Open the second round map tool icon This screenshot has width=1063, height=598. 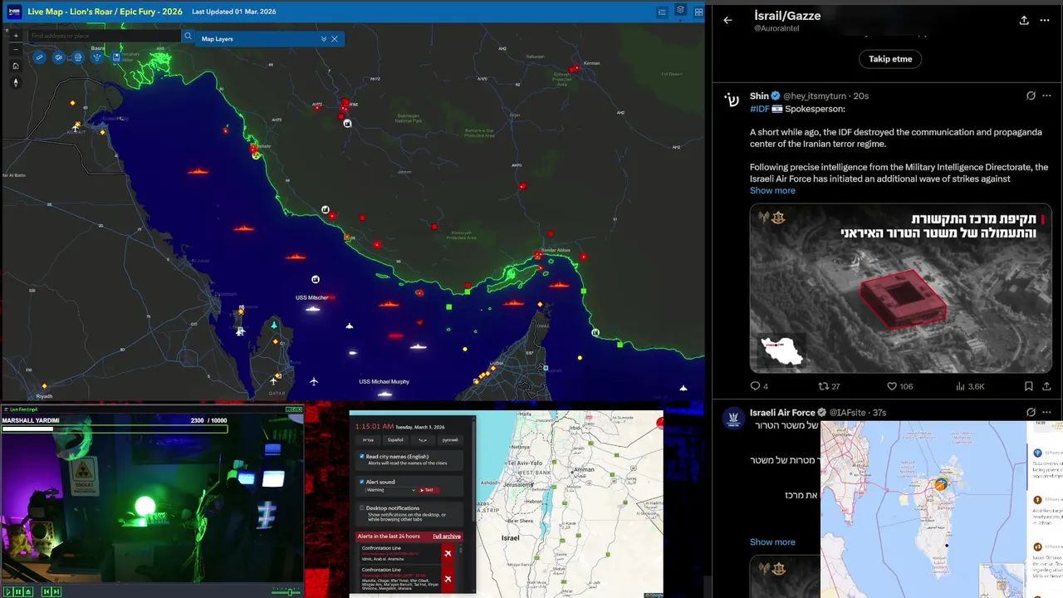coord(58,57)
